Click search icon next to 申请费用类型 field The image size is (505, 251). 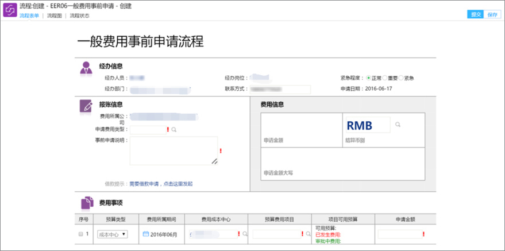tap(174, 130)
